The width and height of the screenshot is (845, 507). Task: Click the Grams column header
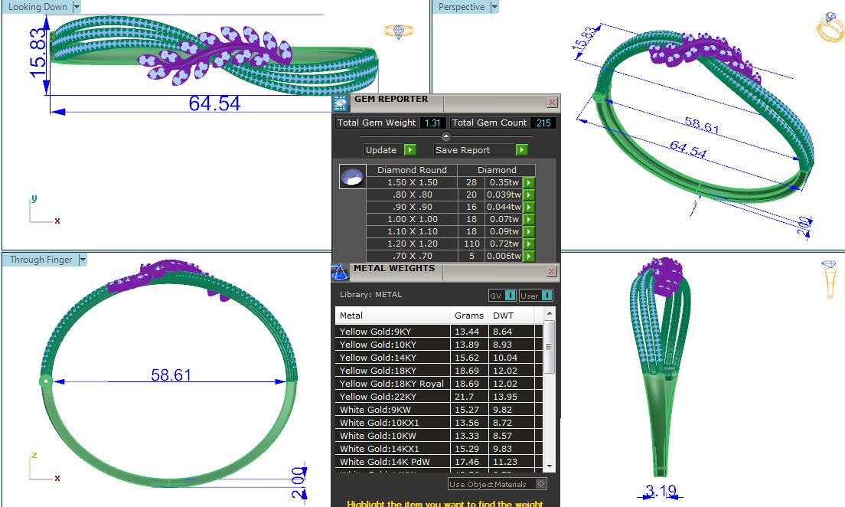point(468,316)
